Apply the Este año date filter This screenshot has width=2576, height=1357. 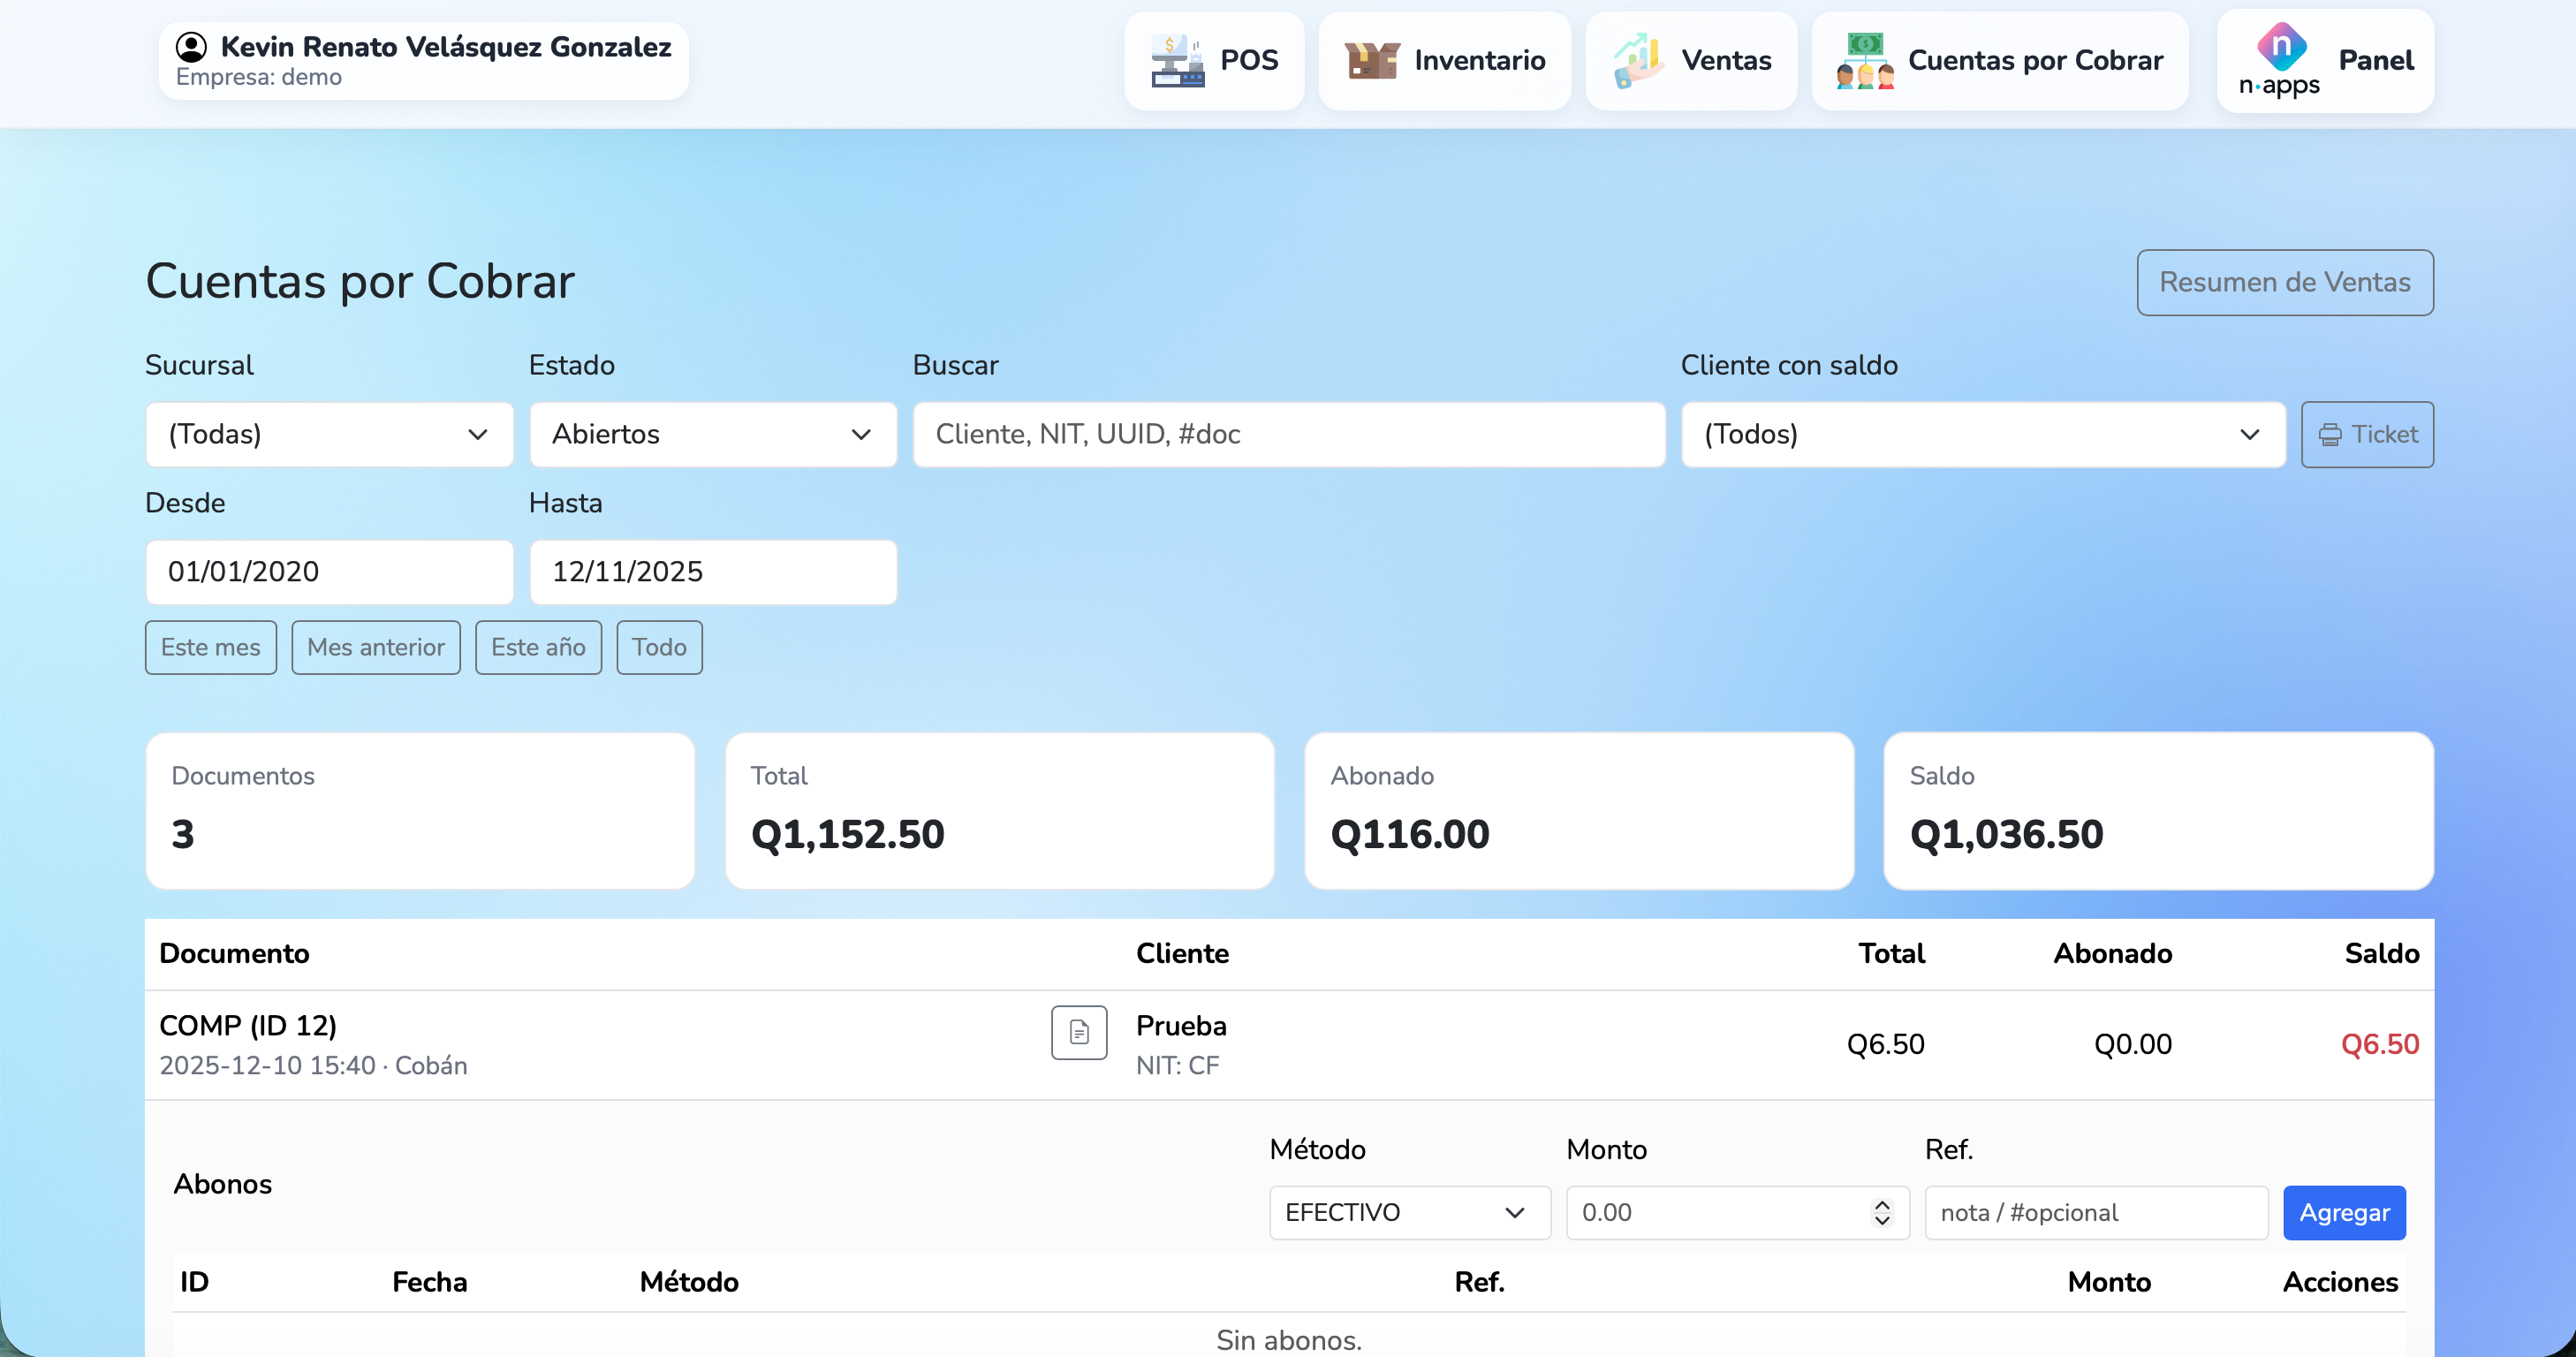(x=537, y=647)
